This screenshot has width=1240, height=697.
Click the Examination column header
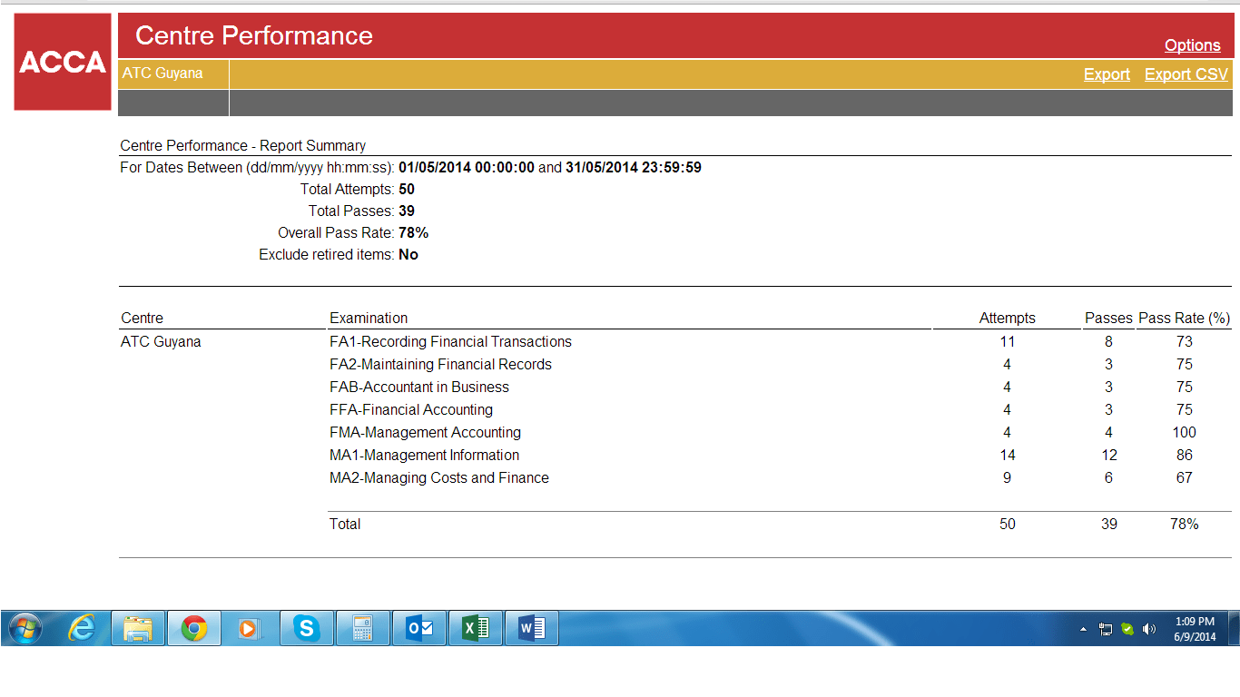(369, 319)
